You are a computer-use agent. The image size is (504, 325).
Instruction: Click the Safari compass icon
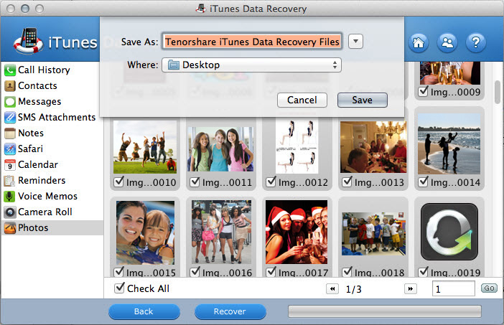(x=10, y=149)
